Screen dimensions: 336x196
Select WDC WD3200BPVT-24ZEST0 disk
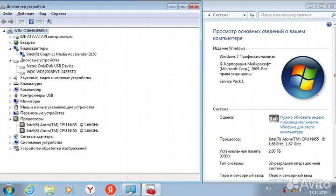[x=51, y=72]
